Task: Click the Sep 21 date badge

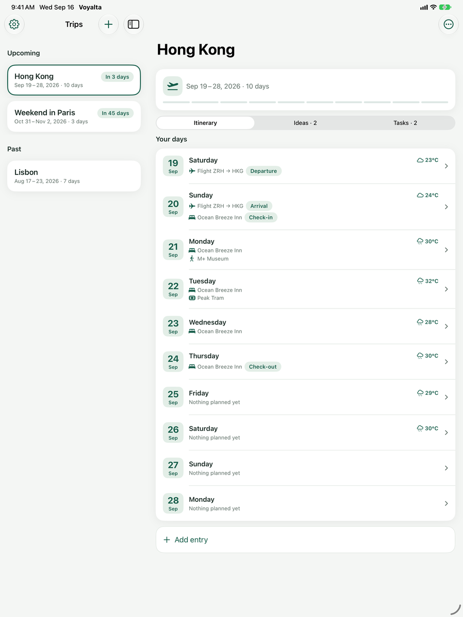Action: [173, 249]
